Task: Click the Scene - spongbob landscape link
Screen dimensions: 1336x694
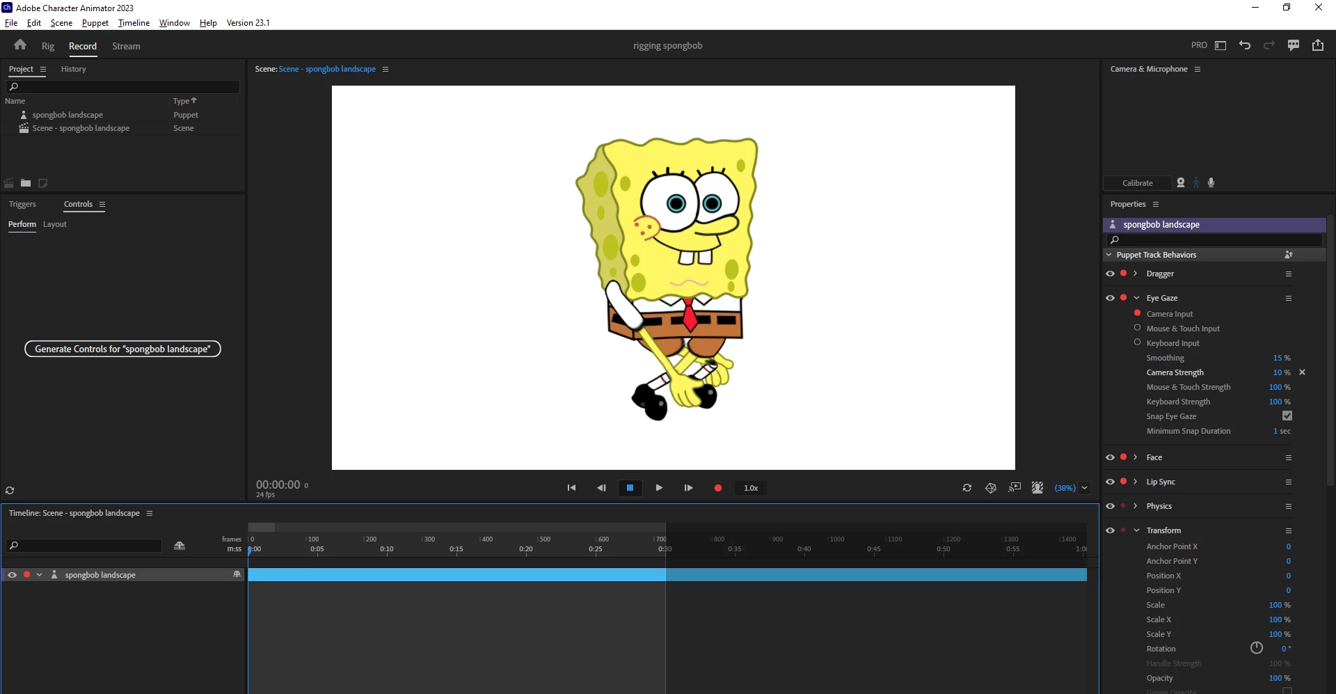Action: 327,69
